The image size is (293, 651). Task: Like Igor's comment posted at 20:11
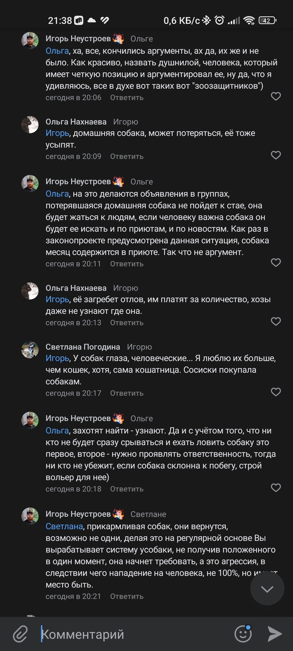tap(276, 263)
